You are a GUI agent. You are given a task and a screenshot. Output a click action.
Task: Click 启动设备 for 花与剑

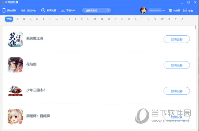(177, 65)
